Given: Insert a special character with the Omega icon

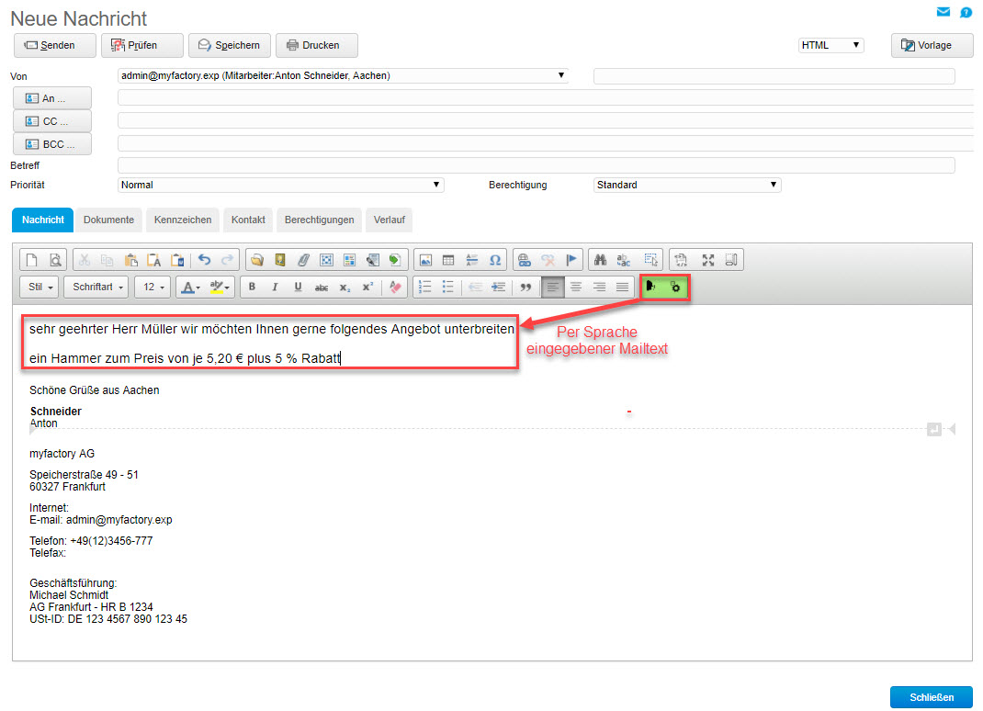Looking at the screenshot, I should click(x=495, y=259).
